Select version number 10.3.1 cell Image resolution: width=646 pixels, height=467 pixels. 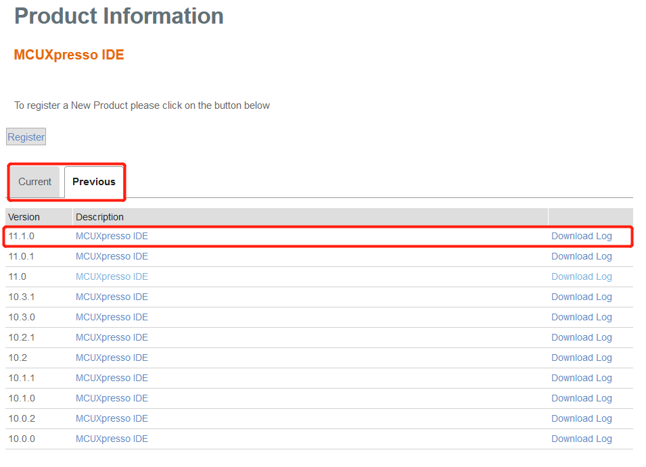tap(22, 297)
